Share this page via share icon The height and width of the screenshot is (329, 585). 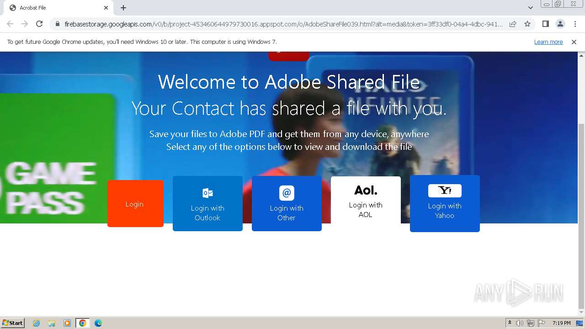coord(513,24)
